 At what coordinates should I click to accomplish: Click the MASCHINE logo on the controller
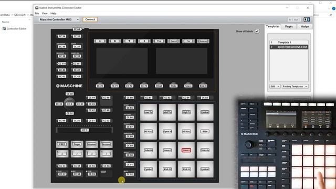coord(69,86)
